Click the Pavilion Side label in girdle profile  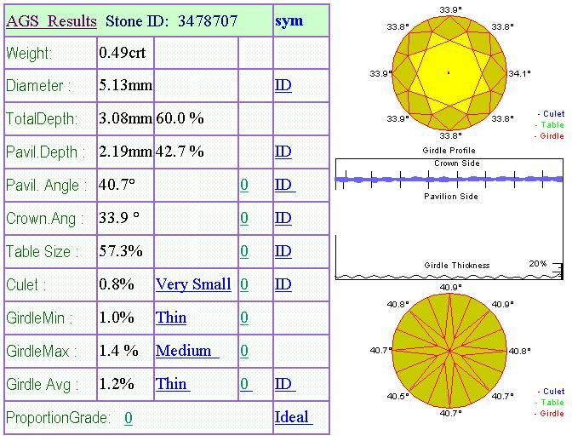pos(451,197)
